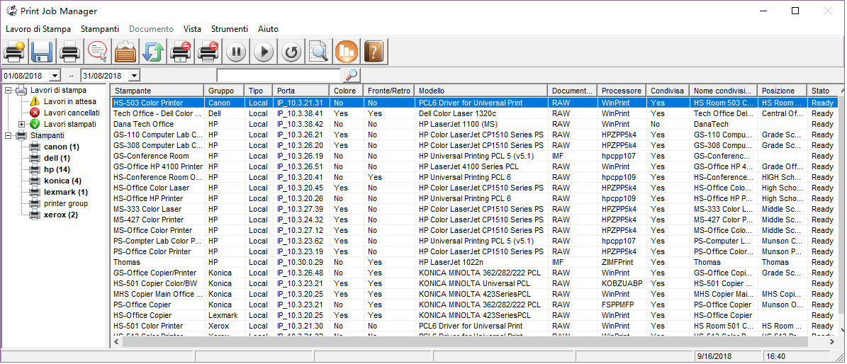Viewport: 847px width, 364px height.
Task: Open the brown help book icon
Action: (x=374, y=52)
